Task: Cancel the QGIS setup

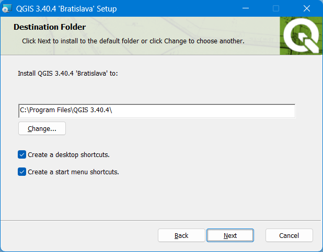Action: click(x=289, y=235)
